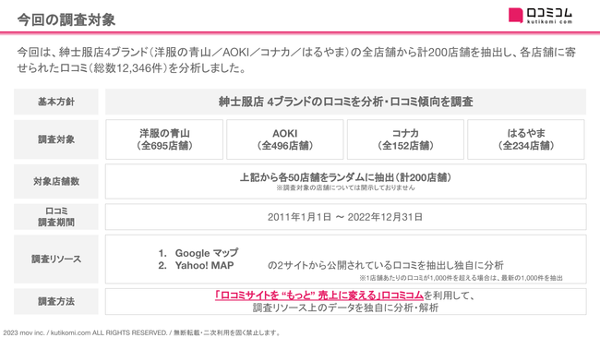Viewport: 600px width, 338px height.
Task: Click the 紳士服店 4ブランドの口コミを分析 heading cell
Action: [x=346, y=102]
